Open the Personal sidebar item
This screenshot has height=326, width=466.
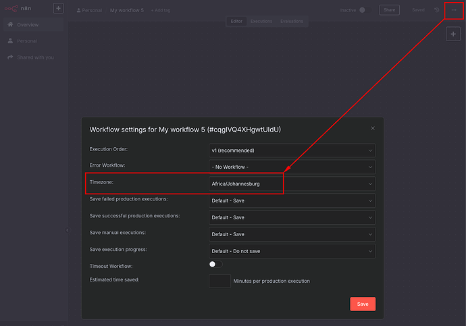(33, 41)
